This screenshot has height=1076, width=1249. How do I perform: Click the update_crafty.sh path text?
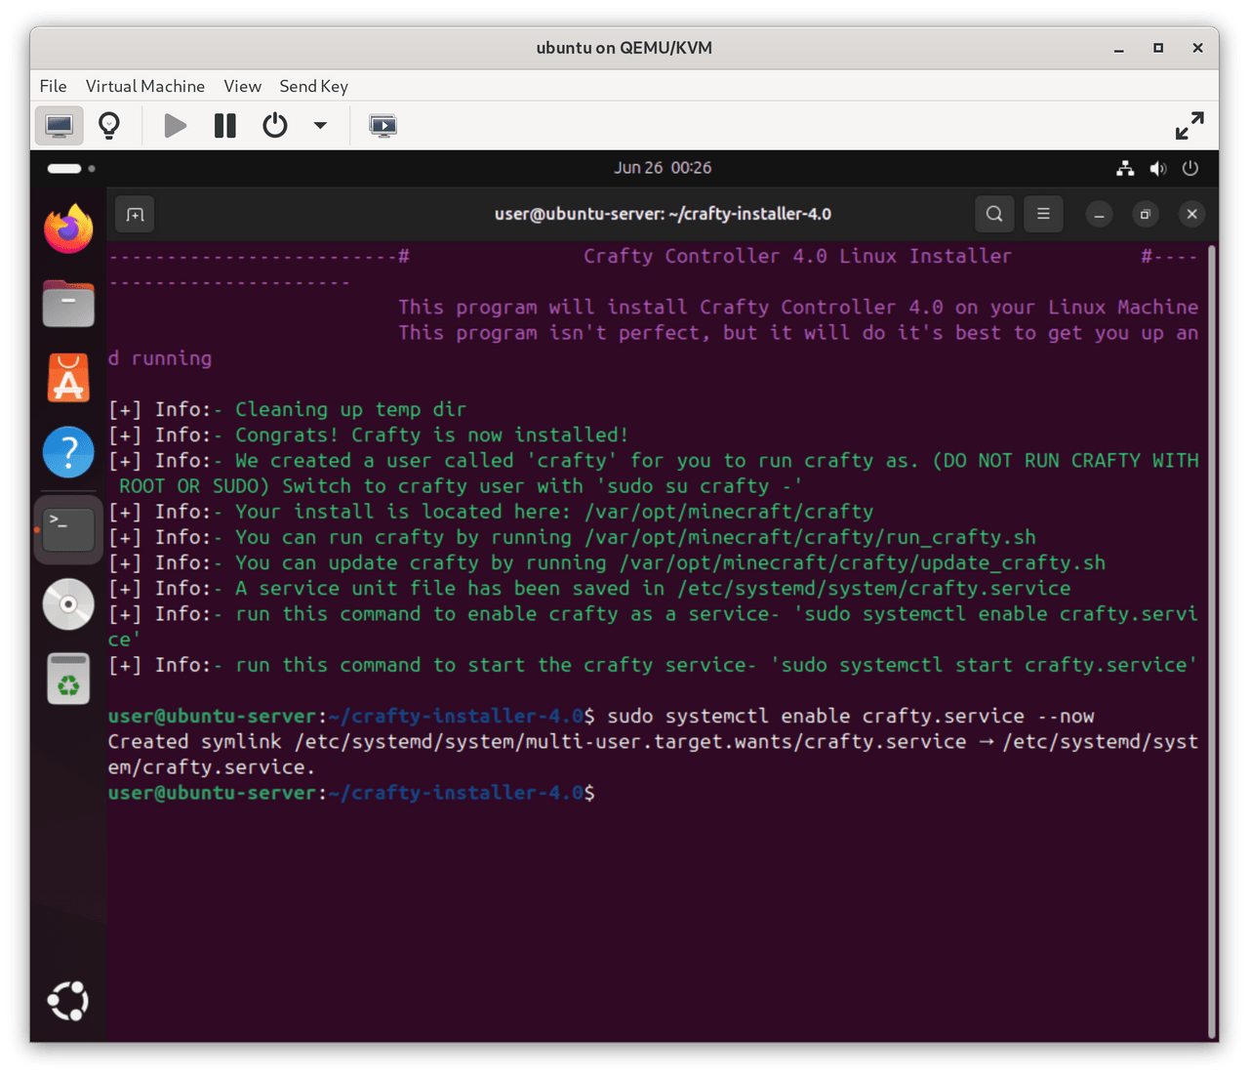(863, 563)
